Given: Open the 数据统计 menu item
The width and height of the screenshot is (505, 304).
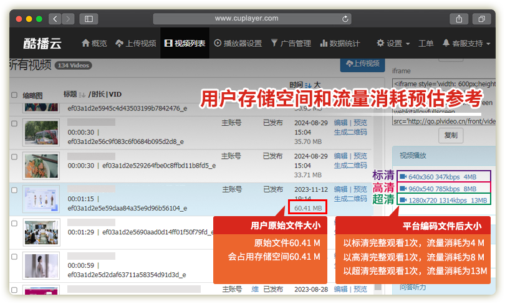Looking at the screenshot, I should coord(340,44).
